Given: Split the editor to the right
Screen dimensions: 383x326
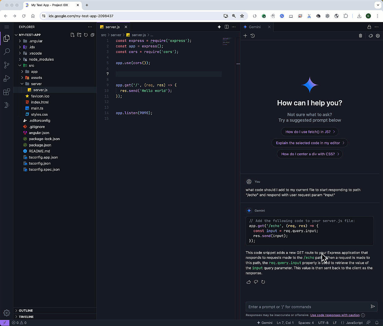Looking at the screenshot, I should point(226,27).
